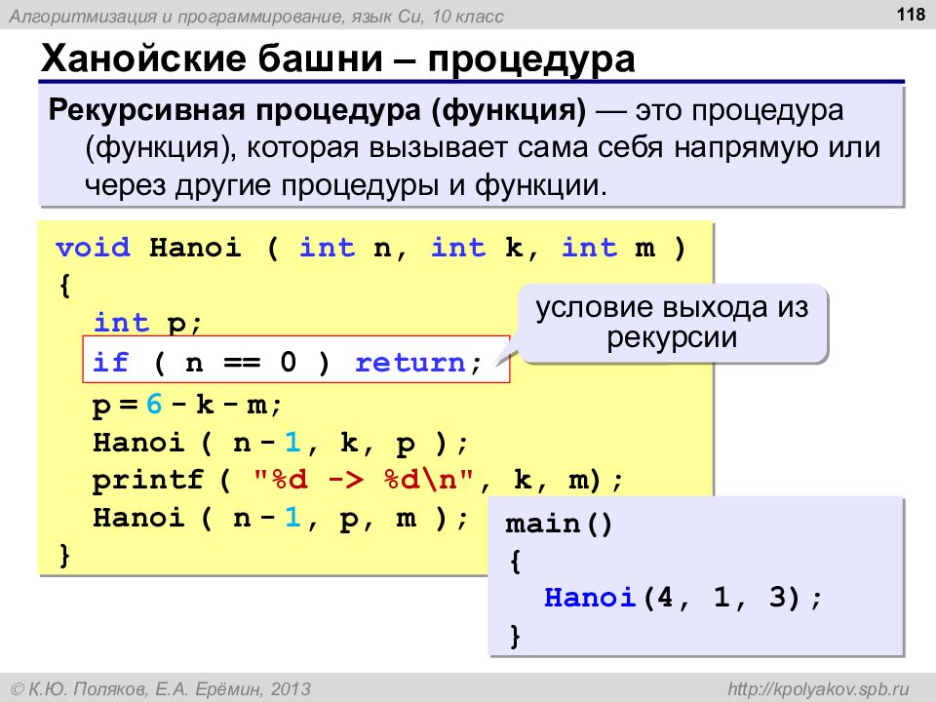
Task: Click the declaration 'int p;'
Action: click(148, 323)
